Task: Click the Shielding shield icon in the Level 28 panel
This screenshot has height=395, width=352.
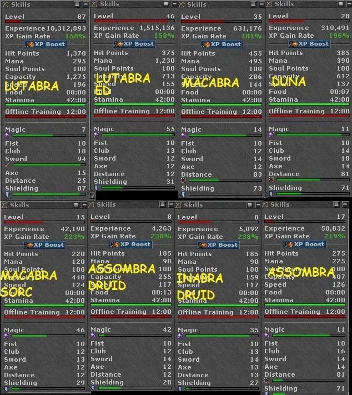Action: (x=271, y=194)
